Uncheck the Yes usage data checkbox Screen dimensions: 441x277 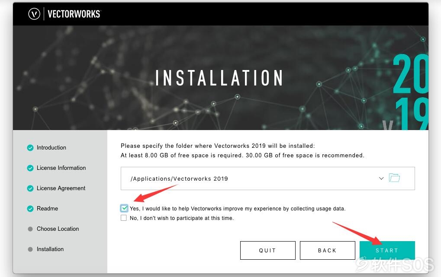[124, 208]
